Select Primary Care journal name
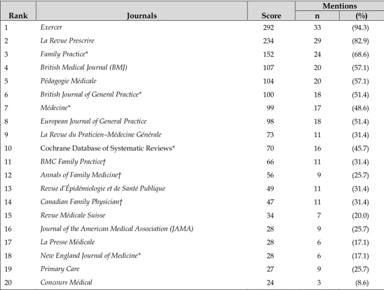Viewport: 384px width, 290px height. click(x=60, y=269)
